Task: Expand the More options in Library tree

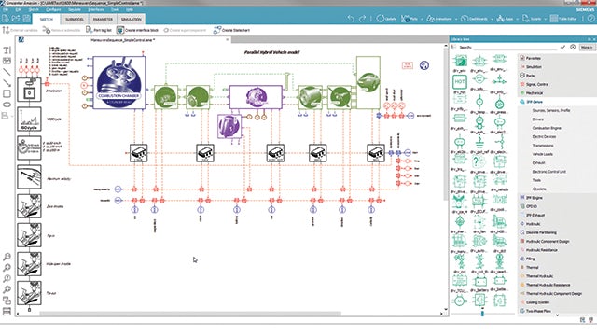Action: [x=587, y=48]
